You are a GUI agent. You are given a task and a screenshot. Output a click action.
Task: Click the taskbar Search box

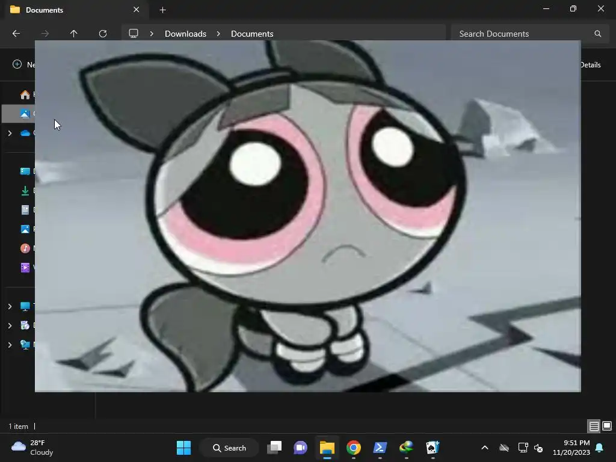coord(229,448)
